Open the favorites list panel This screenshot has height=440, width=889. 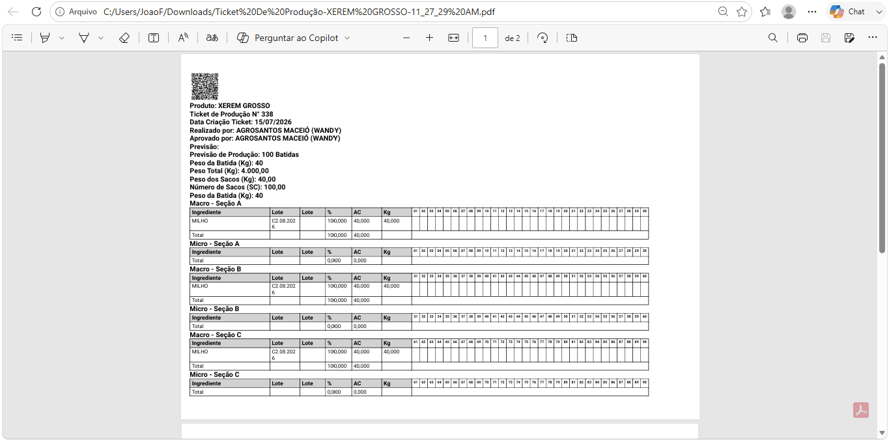(x=765, y=12)
